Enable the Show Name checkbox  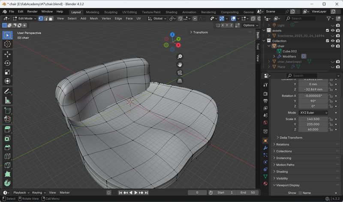pyautogui.click(x=300, y=193)
